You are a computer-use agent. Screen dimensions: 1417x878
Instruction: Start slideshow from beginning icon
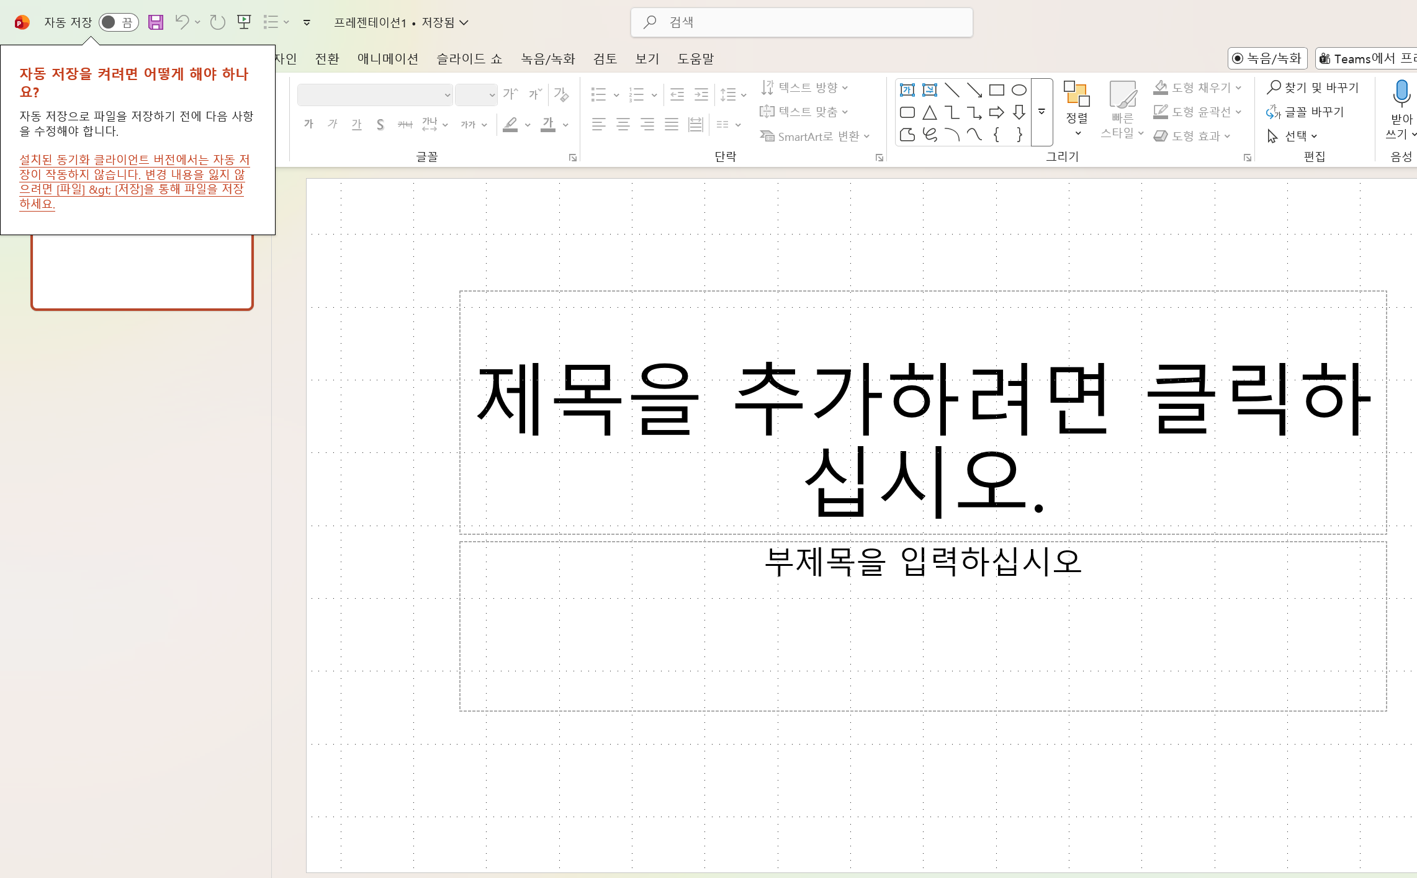(x=244, y=22)
